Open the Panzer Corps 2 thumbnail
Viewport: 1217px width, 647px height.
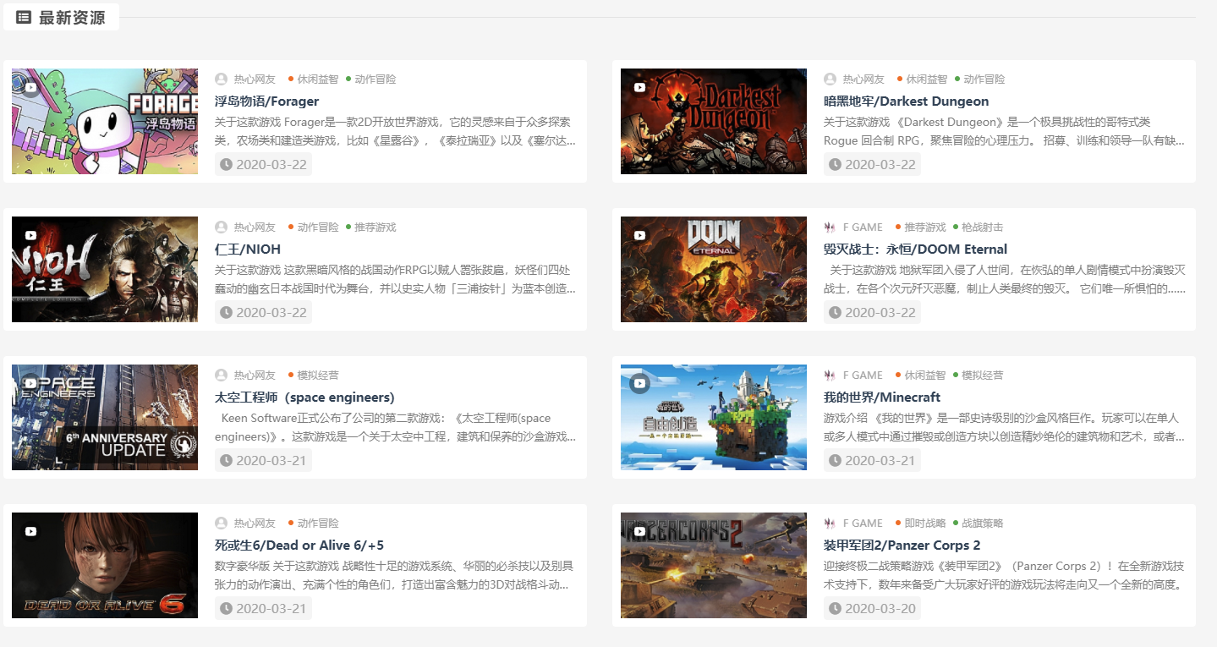714,565
